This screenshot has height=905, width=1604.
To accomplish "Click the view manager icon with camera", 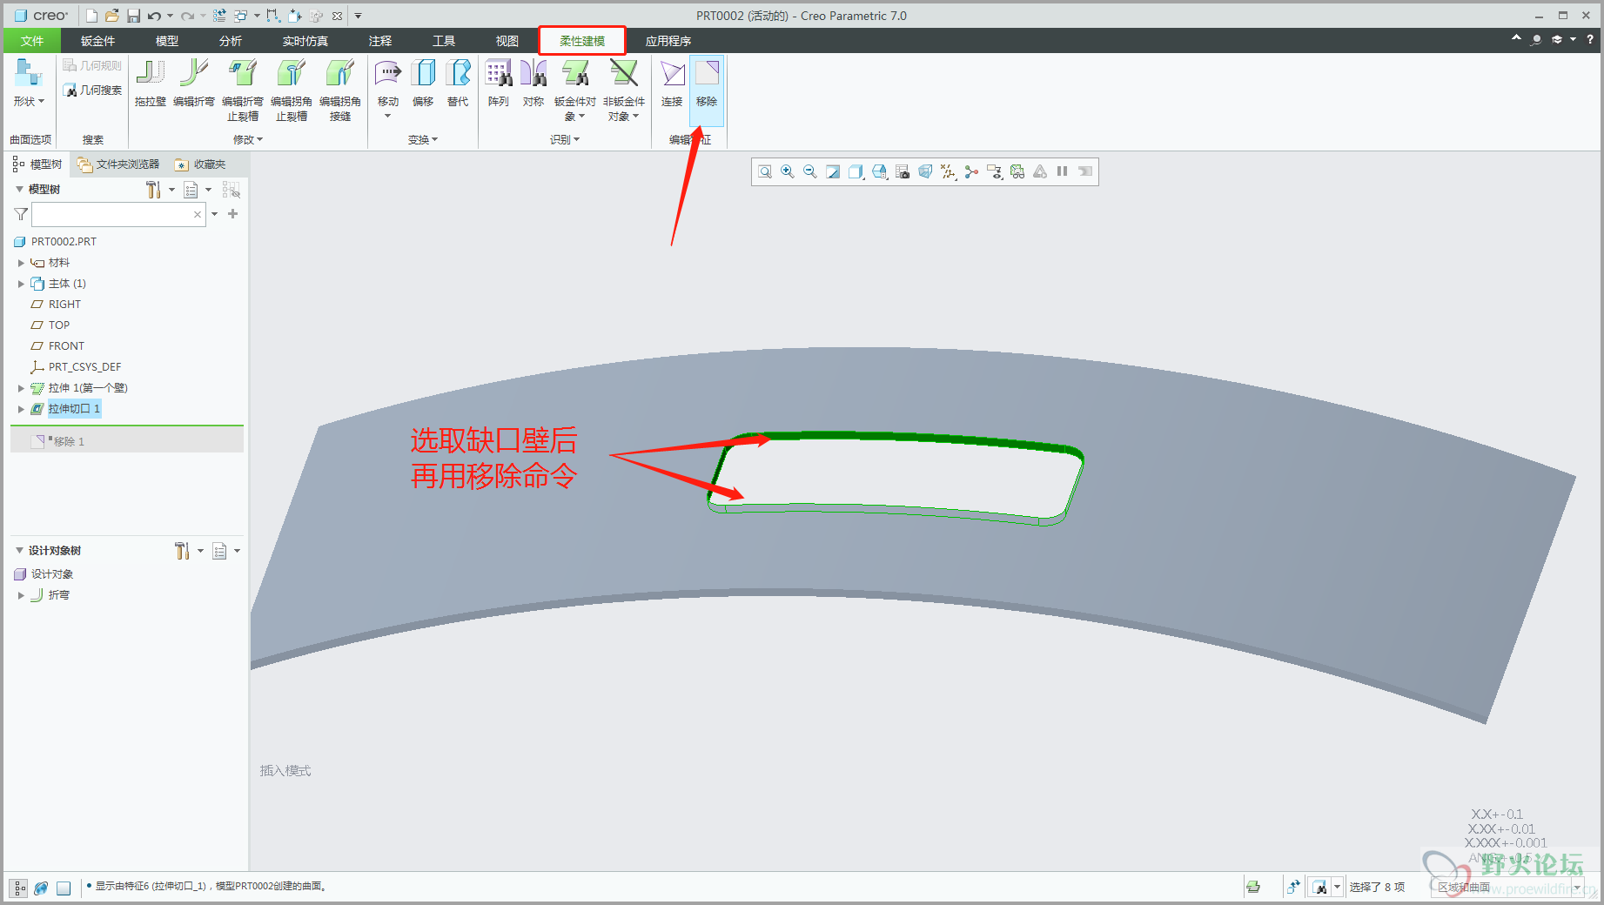I will pos(903,172).
